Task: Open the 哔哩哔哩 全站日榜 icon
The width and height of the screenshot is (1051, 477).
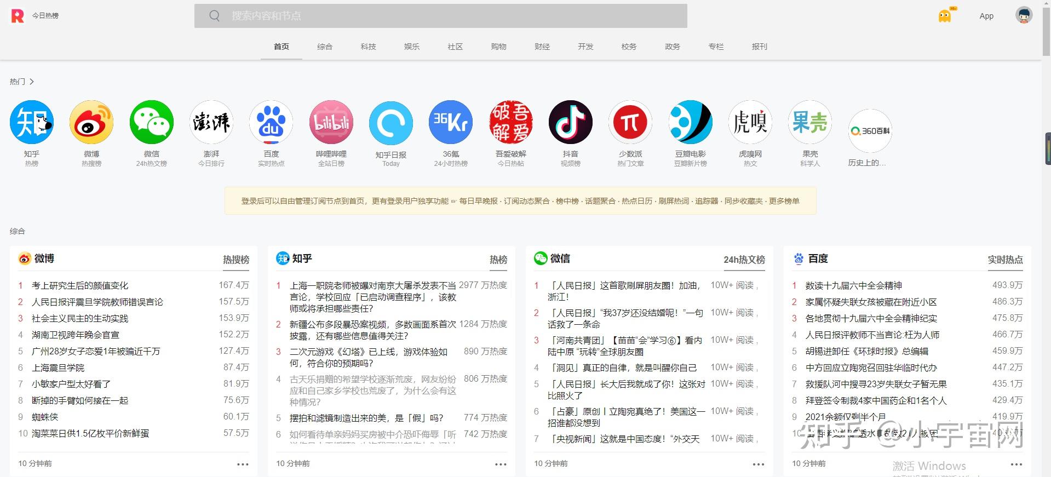Action: pos(331,122)
